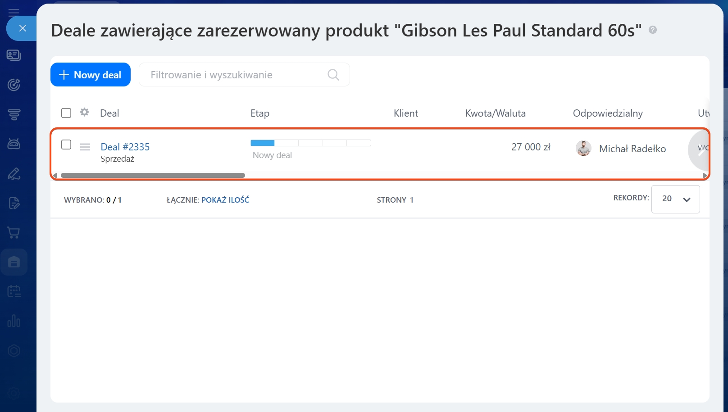Click the search magnifier icon
The width and height of the screenshot is (728, 412).
click(333, 75)
